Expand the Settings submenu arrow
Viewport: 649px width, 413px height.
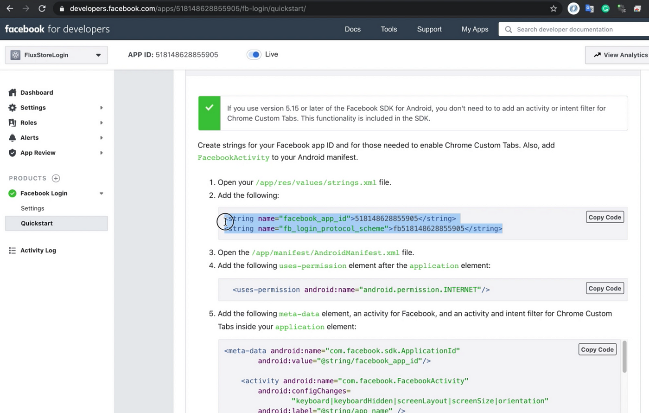tap(101, 108)
